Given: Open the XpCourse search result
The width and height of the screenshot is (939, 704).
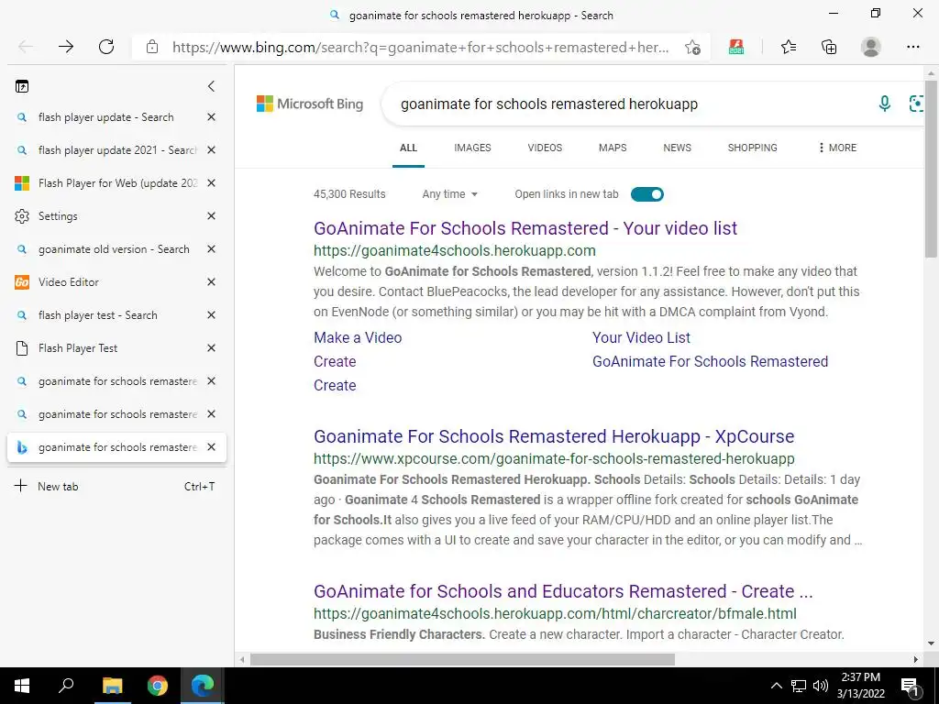Looking at the screenshot, I should (x=553, y=436).
